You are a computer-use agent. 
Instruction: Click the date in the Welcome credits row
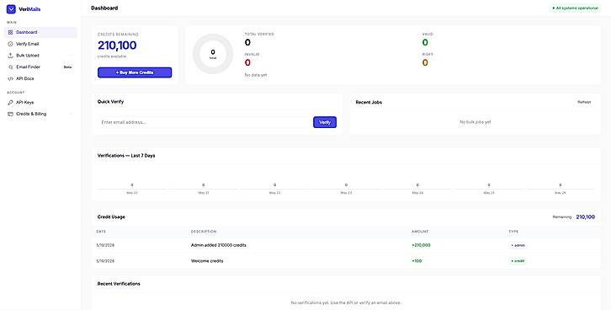pos(105,261)
